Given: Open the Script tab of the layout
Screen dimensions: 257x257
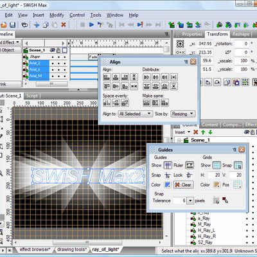Looking at the screenshot, I should click(32, 96).
